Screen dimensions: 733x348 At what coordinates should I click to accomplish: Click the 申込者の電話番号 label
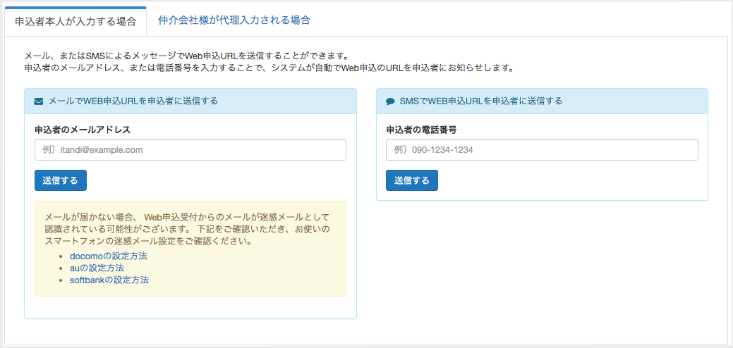pos(421,130)
